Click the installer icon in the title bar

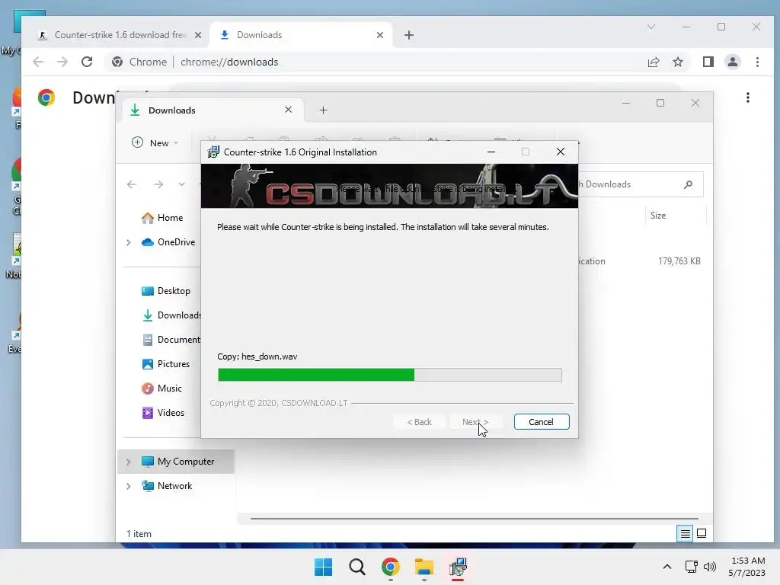(x=213, y=152)
